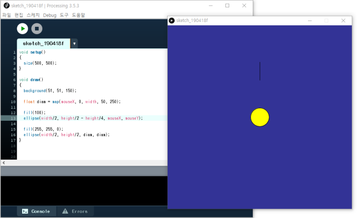Open the 도움말 menu
357x218 pixels.
point(78,15)
